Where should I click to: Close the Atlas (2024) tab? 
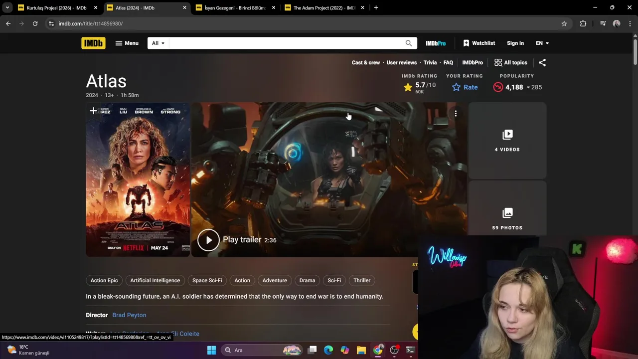tap(184, 8)
